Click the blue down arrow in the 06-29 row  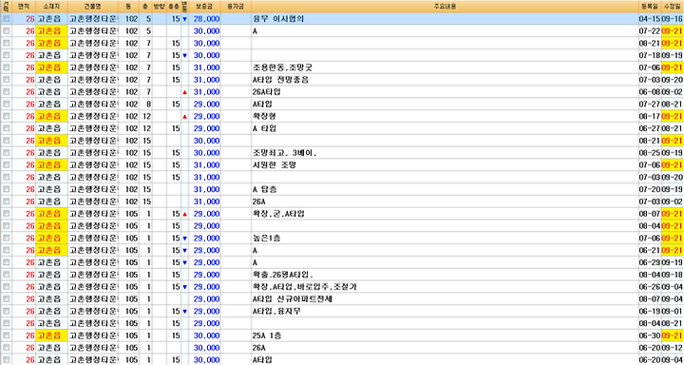pyautogui.click(x=184, y=263)
